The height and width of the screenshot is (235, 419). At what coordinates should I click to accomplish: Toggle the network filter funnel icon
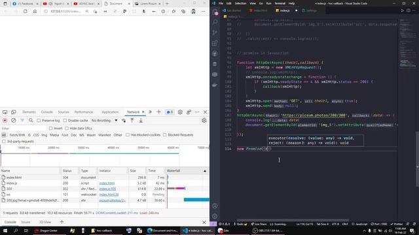(x=22, y=120)
